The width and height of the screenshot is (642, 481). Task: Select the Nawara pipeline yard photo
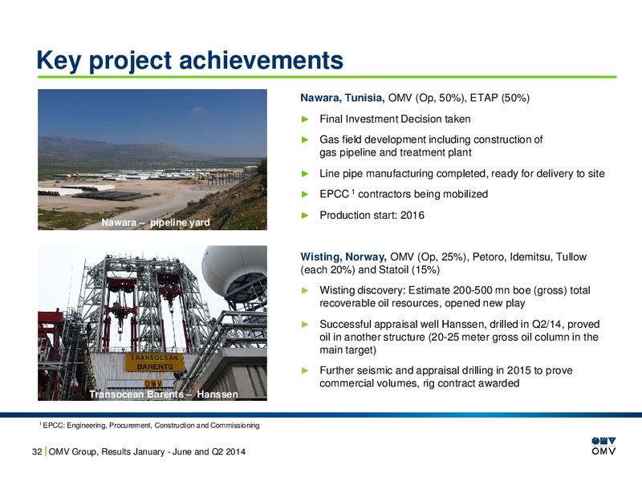tap(152, 160)
